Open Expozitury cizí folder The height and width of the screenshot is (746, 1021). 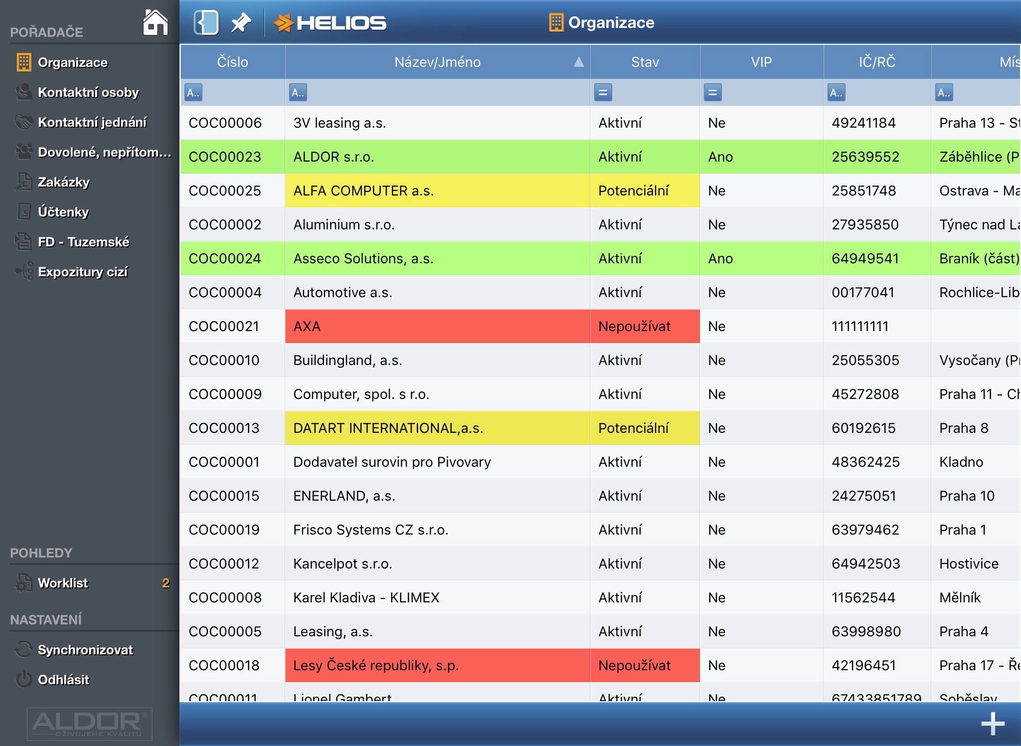(x=90, y=272)
